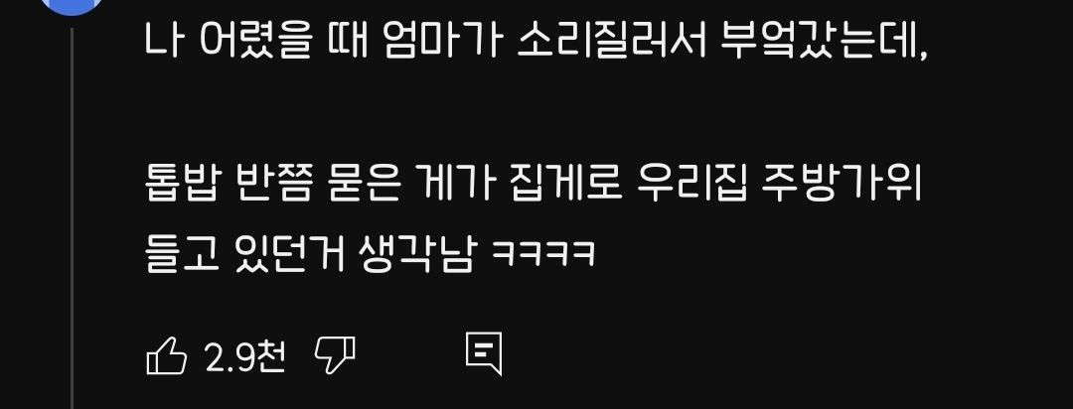Click the comment line starting 나 어렸을 때
This screenshot has height=409, width=1073.
tap(536, 42)
